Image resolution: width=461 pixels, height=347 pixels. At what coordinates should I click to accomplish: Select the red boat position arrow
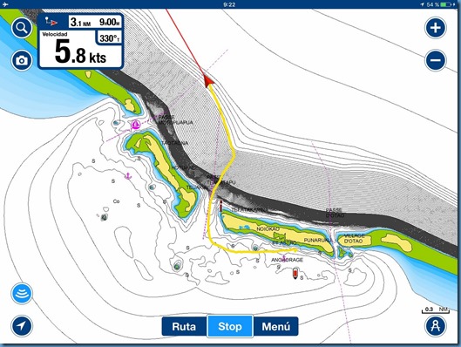[208, 81]
